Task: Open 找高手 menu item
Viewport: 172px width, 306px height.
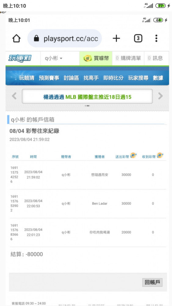Action: click(x=91, y=78)
